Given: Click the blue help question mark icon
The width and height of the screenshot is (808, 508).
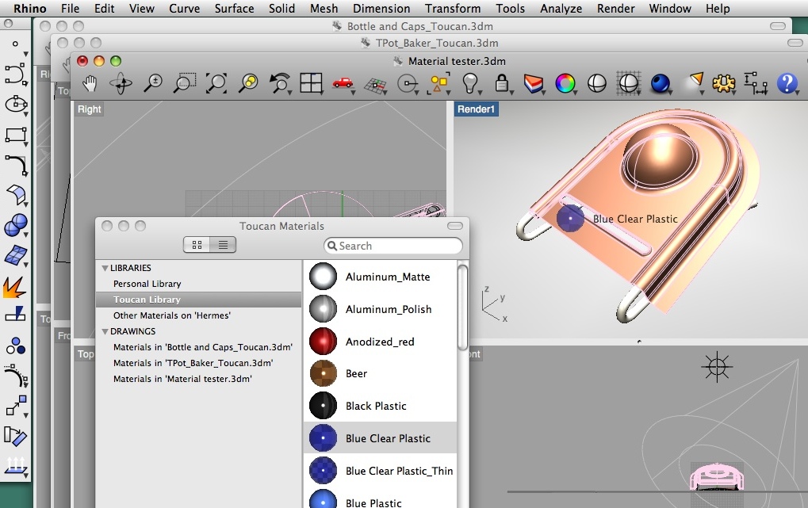Looking at the screenshot, I should [786, 82].
